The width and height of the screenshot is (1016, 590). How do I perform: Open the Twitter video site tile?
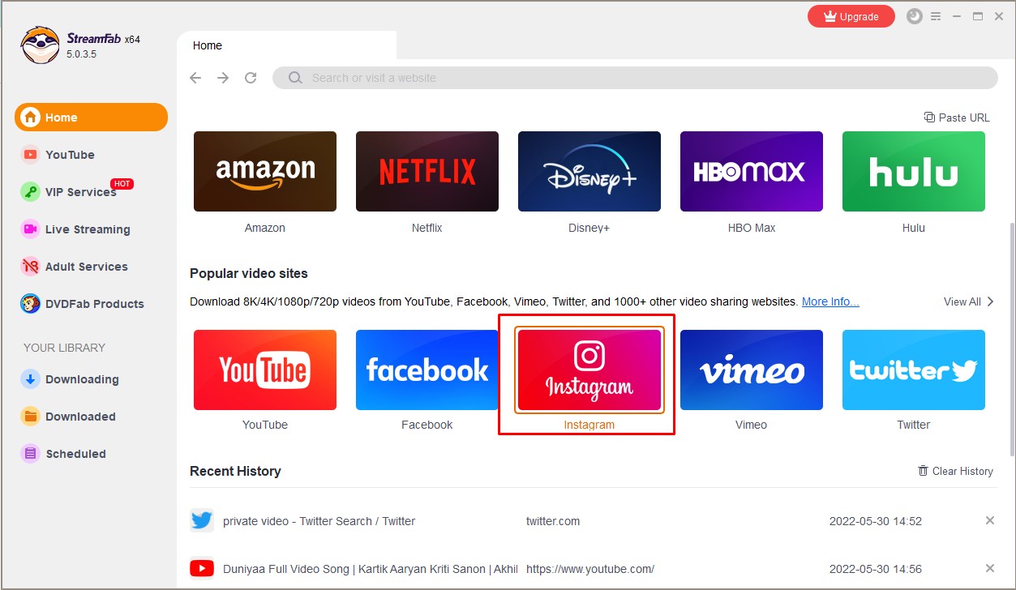coord(914,370)
